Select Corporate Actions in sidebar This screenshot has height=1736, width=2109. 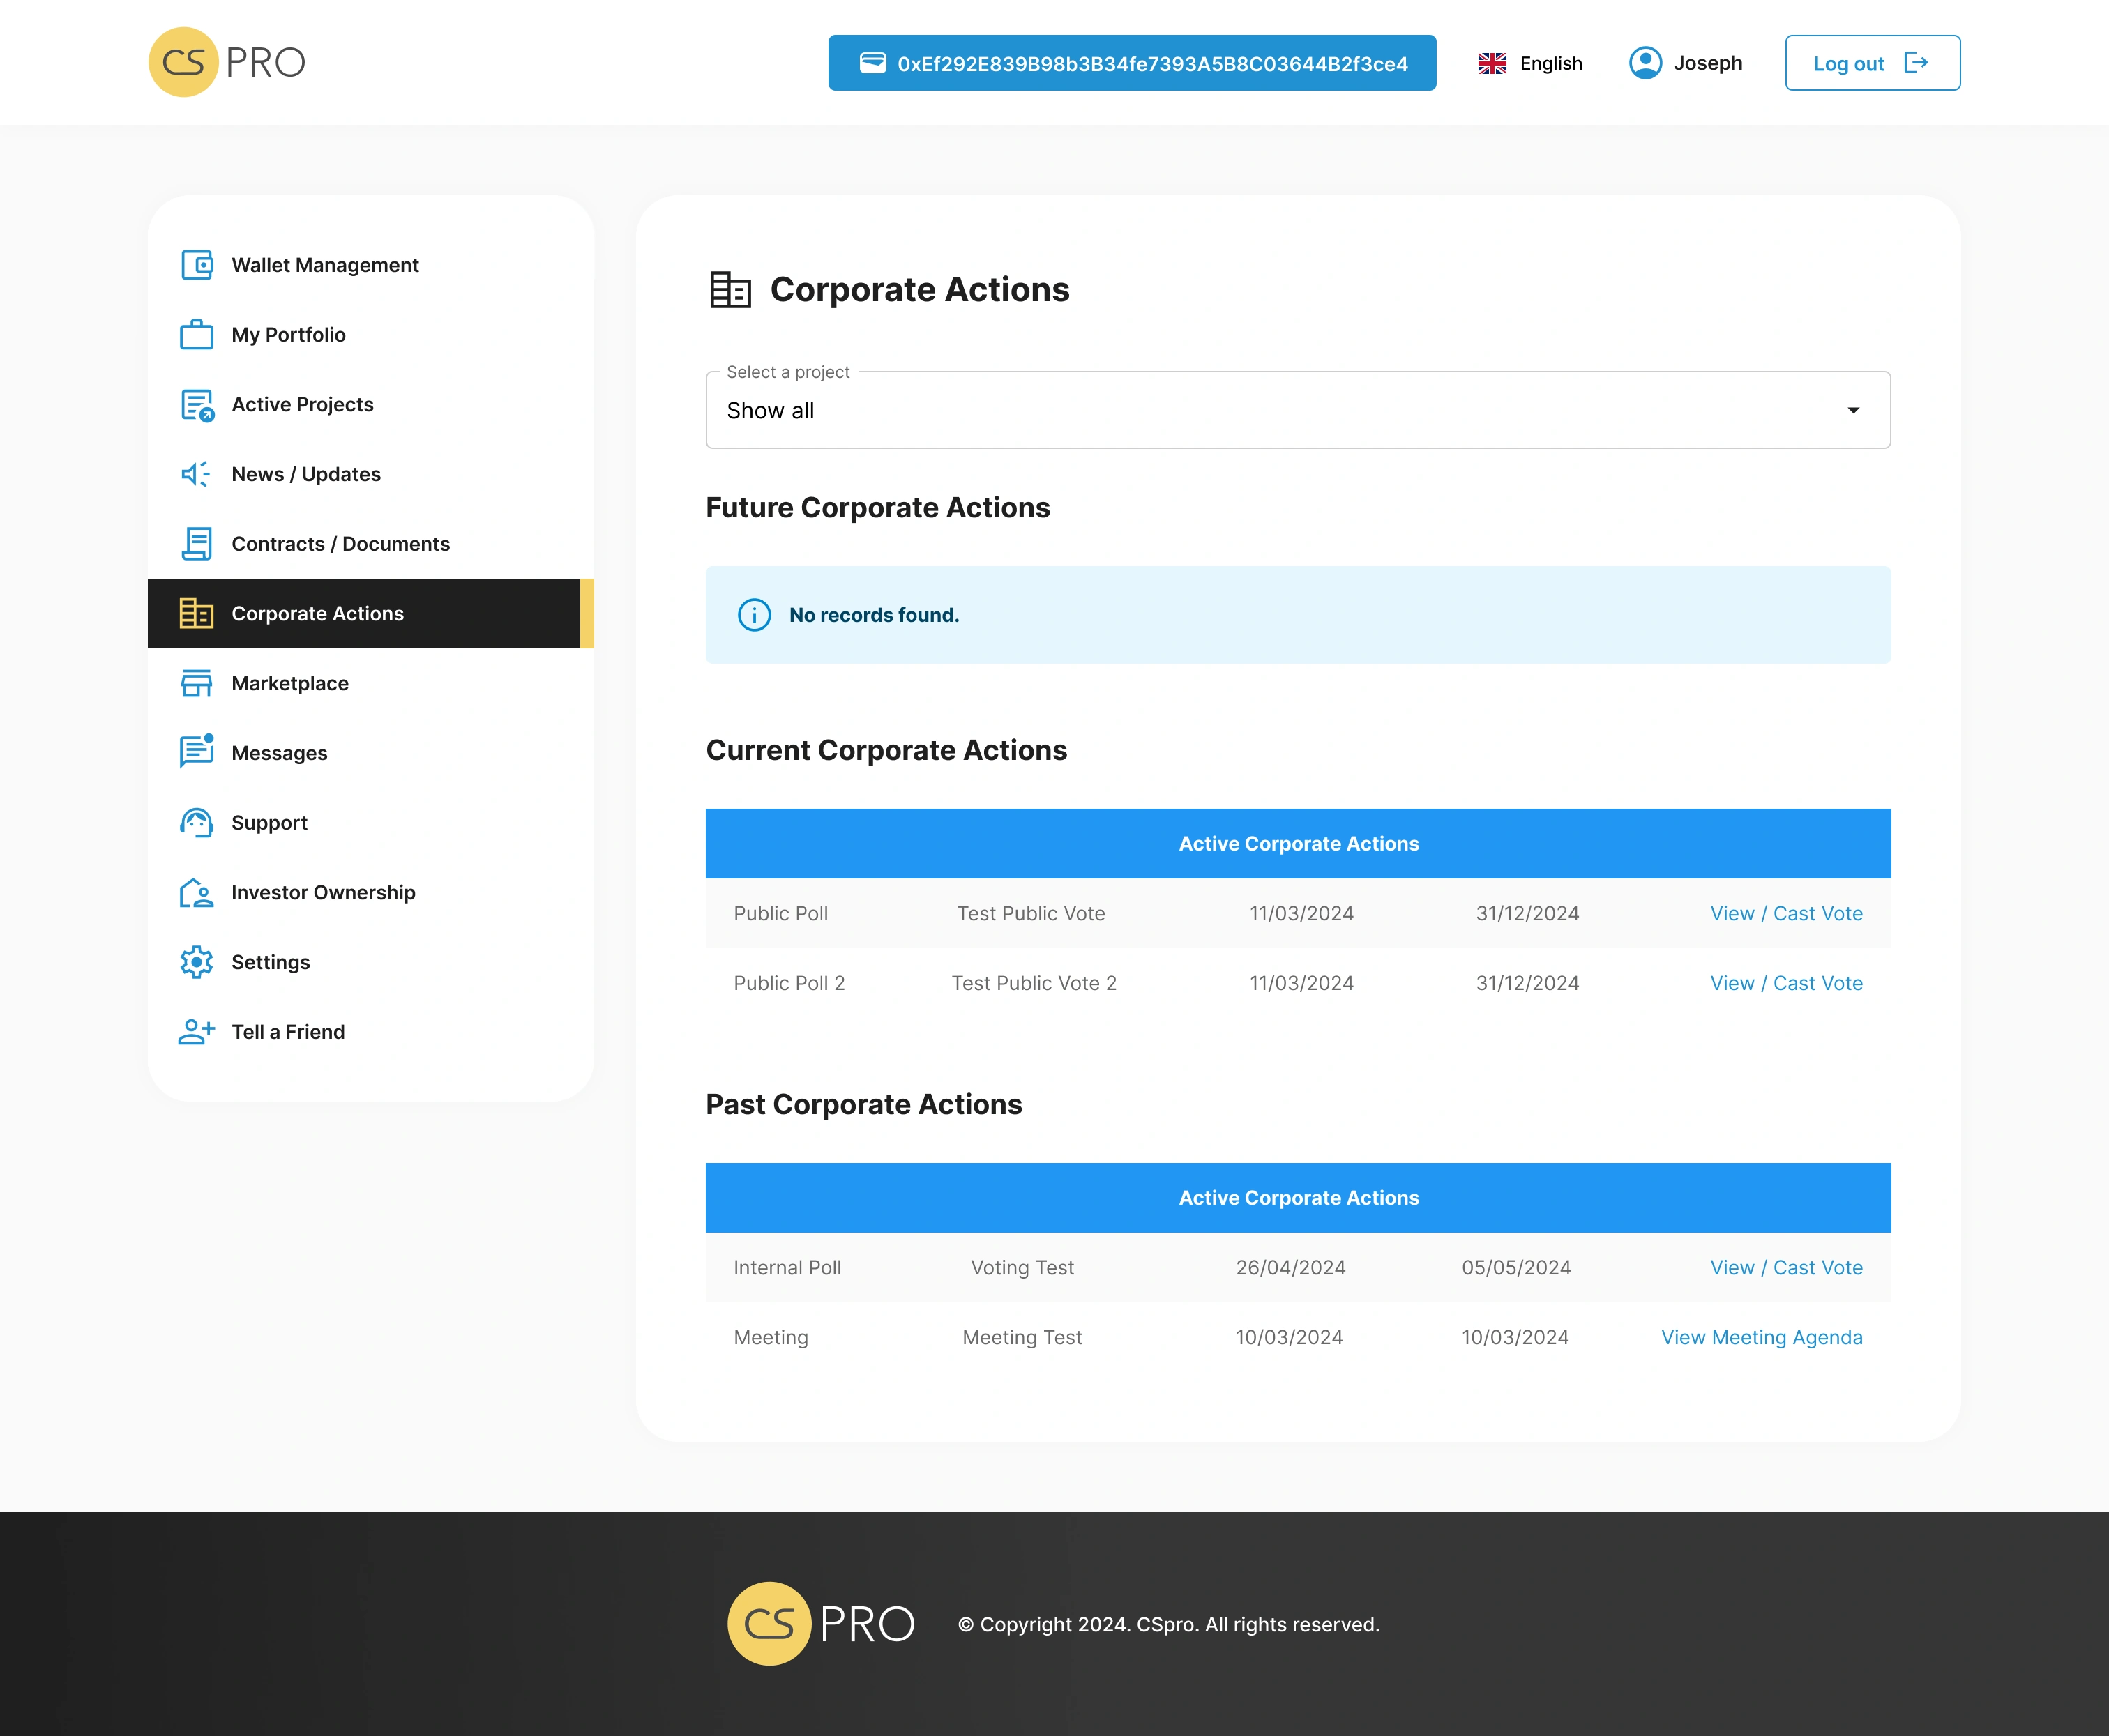pyautogui.click(x=317, y=614)
